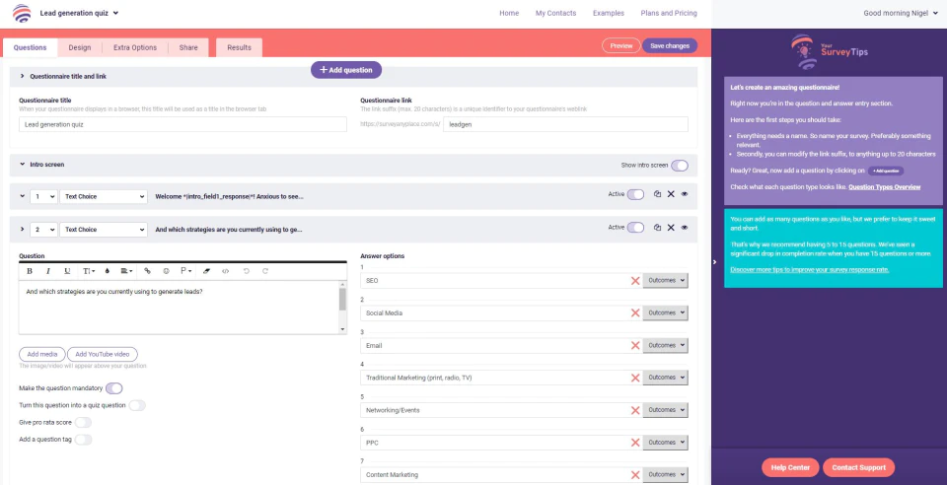Open Outcomes dropdown for Social Media option

tap(666, 313)
